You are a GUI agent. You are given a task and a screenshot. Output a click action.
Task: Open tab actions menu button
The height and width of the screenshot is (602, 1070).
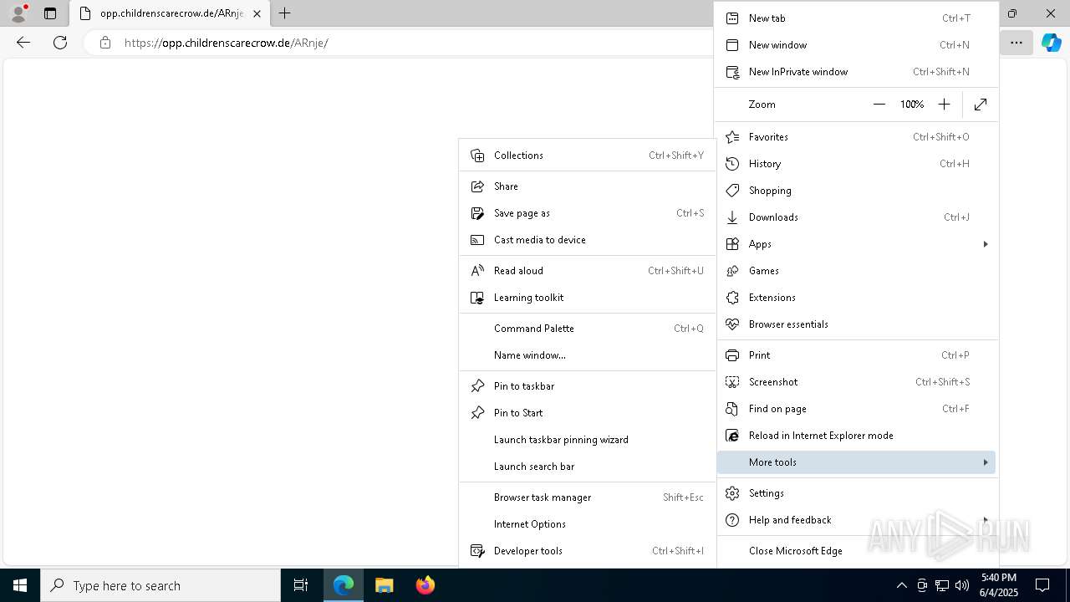tap(50, 13)
